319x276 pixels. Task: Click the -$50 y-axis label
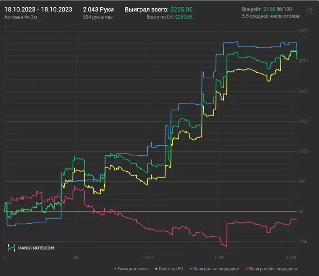click(303, 242)
